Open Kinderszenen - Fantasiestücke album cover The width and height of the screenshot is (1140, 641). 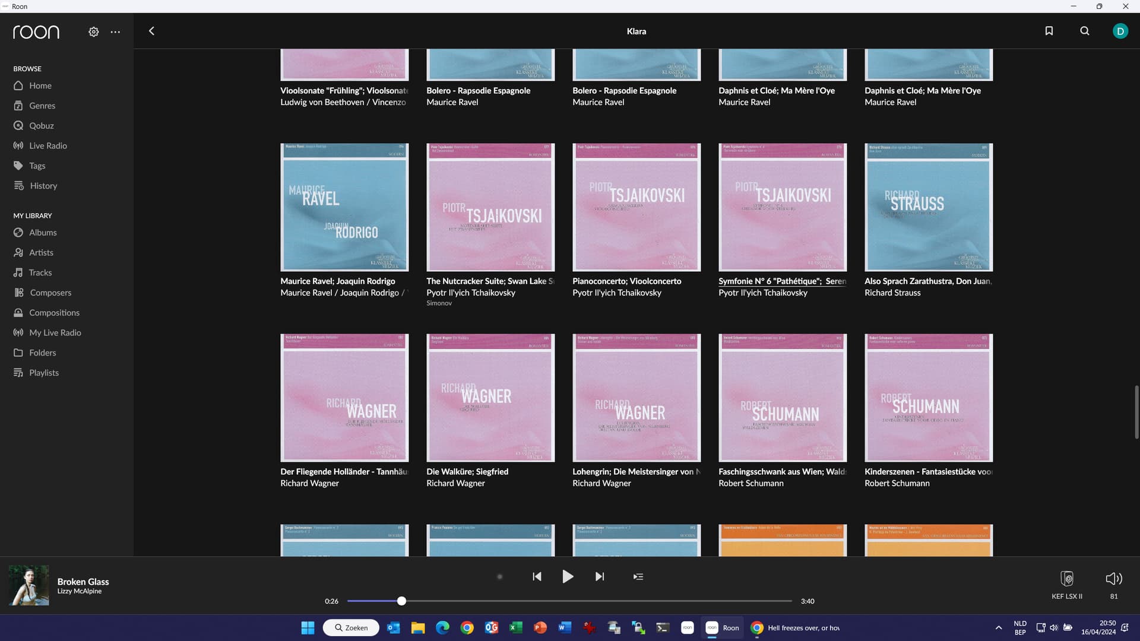click(929, 398)
